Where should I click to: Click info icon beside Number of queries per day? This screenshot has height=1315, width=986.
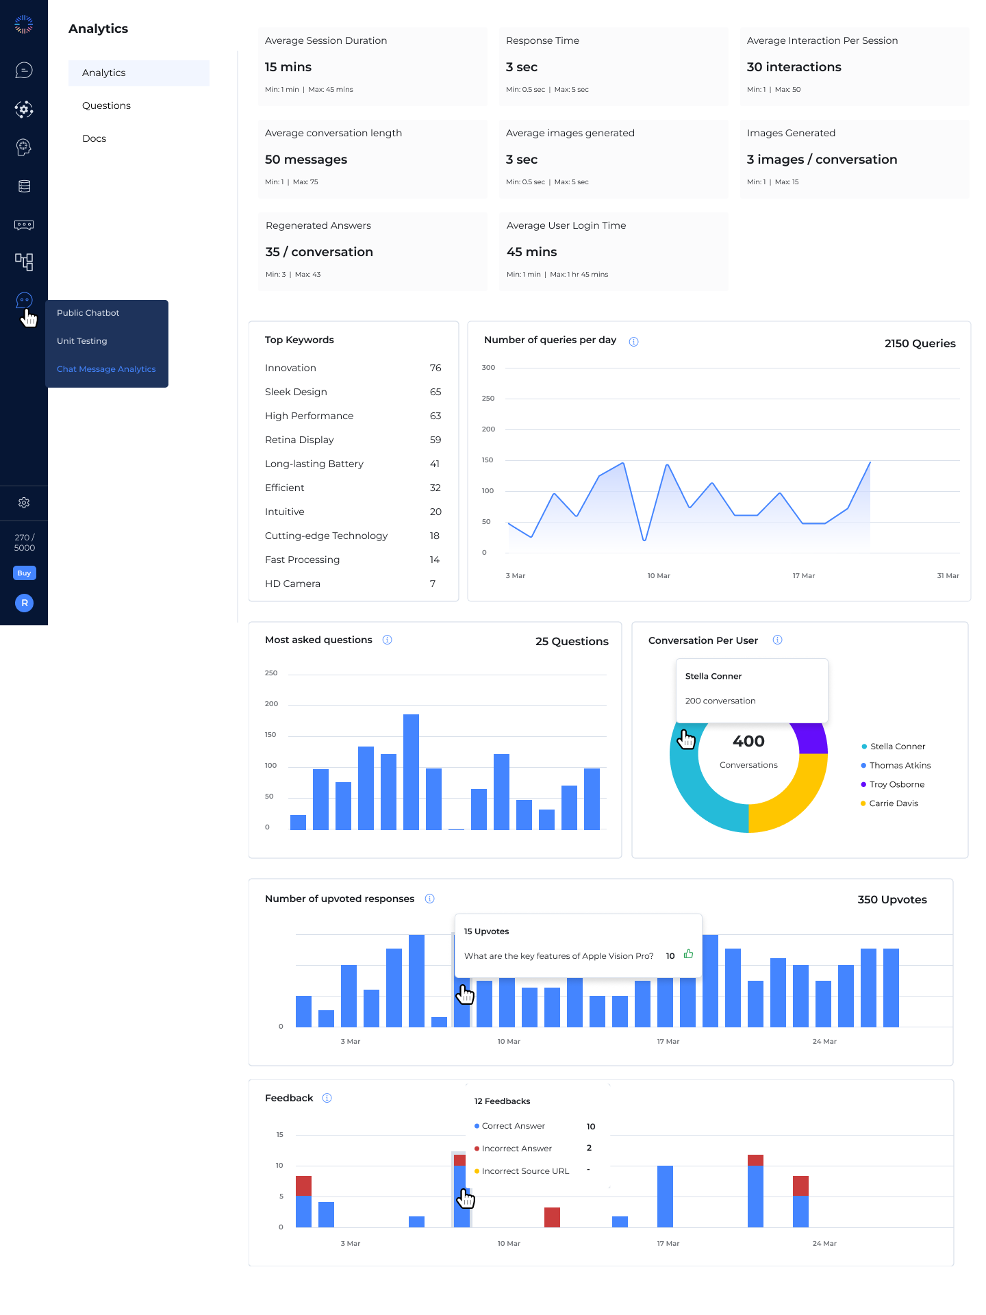(x=634, y=342)
